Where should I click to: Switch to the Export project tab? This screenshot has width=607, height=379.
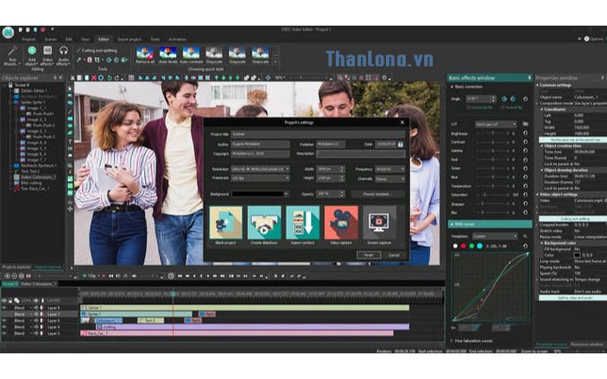coord(130,38)
